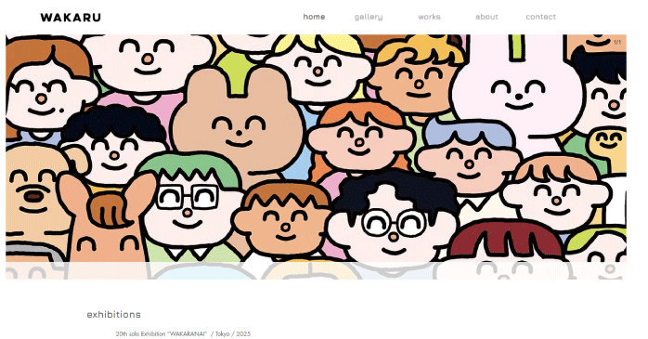Click the WAKARU site logo
The image size is (648, 339).
pyautogui.click(x=71, y=18)
